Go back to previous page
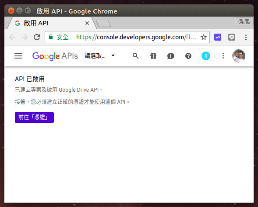 click(12, 37)
